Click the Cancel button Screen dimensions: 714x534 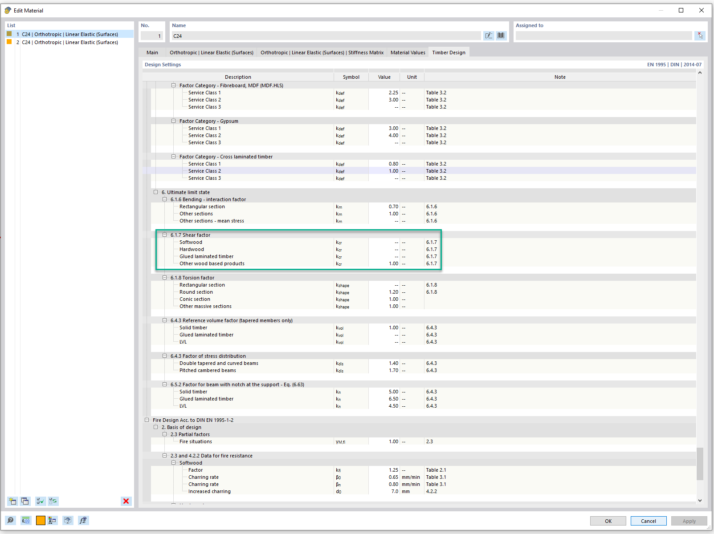pyautogui.click(x=649, y=521)
